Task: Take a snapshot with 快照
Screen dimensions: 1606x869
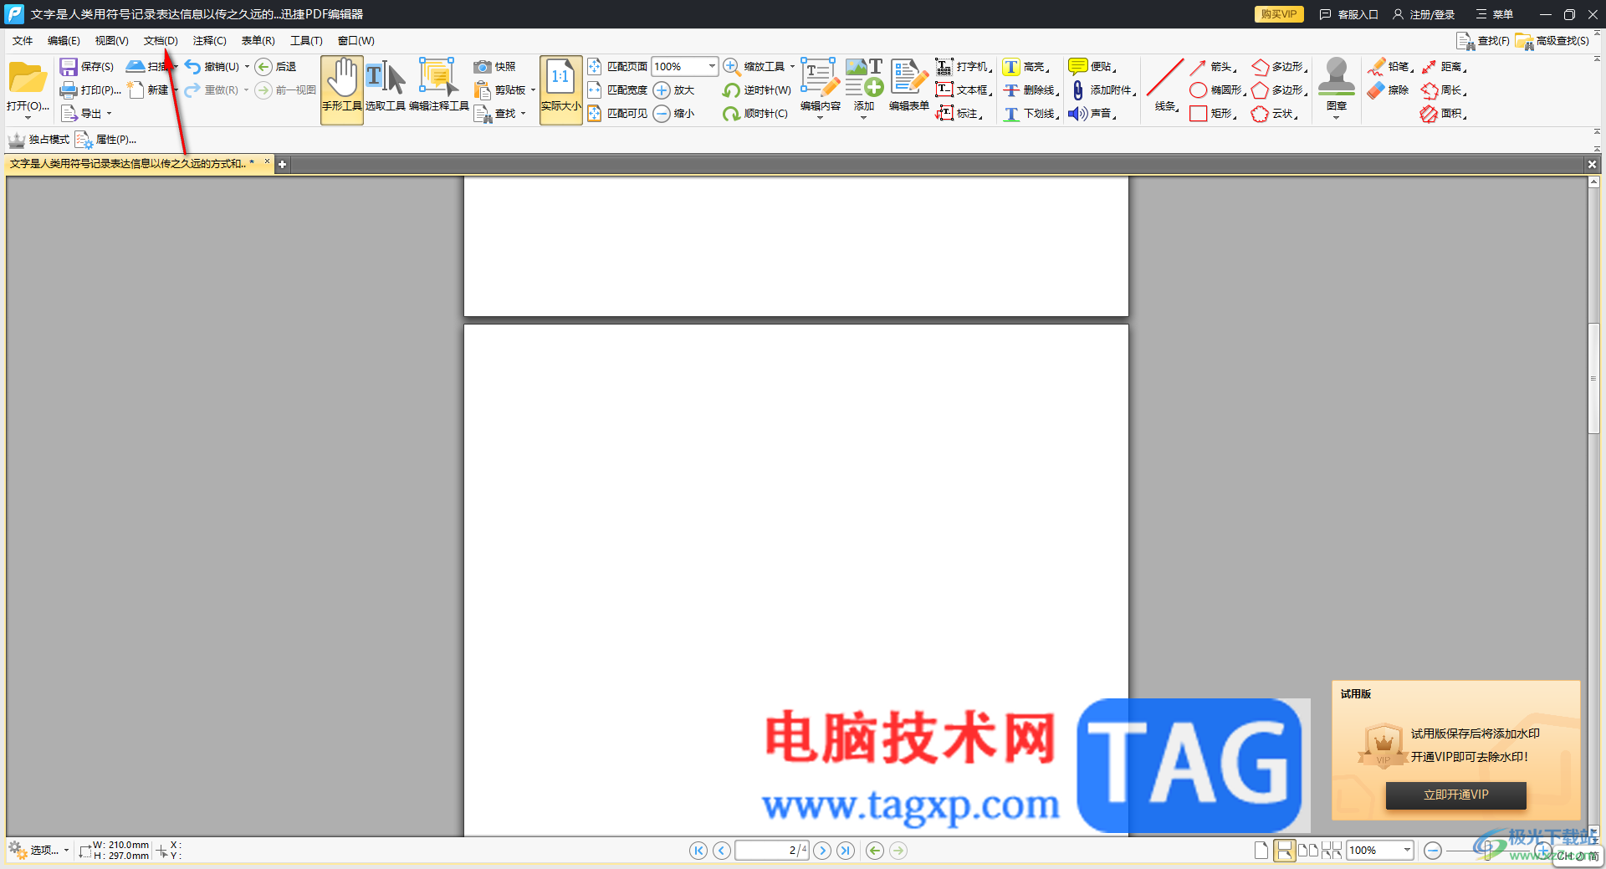Action: (494, 67)
